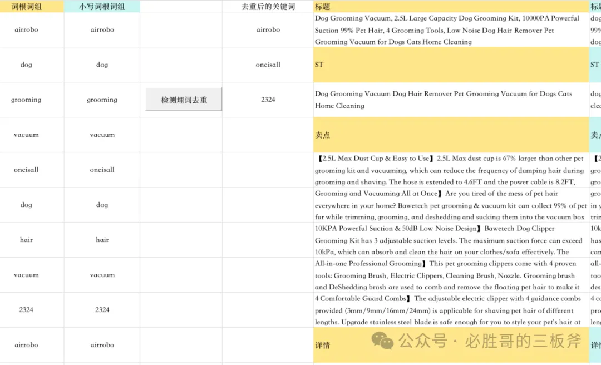This screenshot has width=601, height=365.
Task: Select the 4 Comfortable Guard Combs cell
Action: 451,310
